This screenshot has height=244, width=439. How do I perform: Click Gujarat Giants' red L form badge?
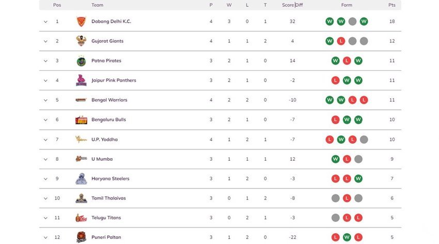point(341,41)
